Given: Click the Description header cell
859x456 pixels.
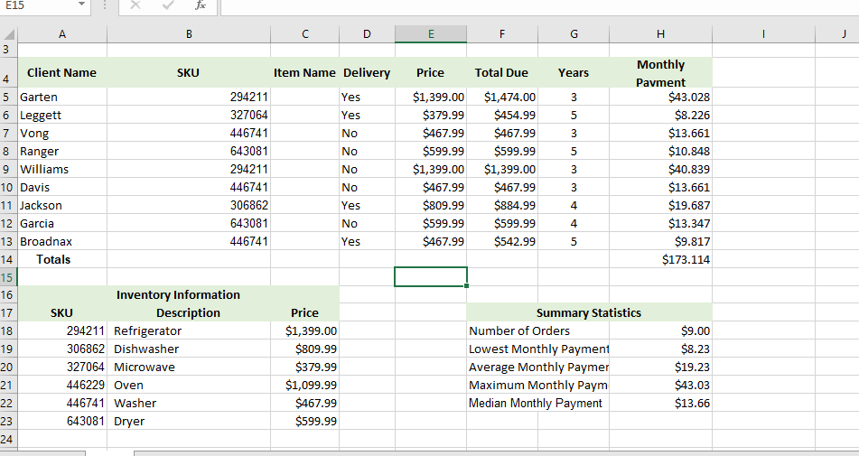Looking at the screenshot, I should (189, 313).
